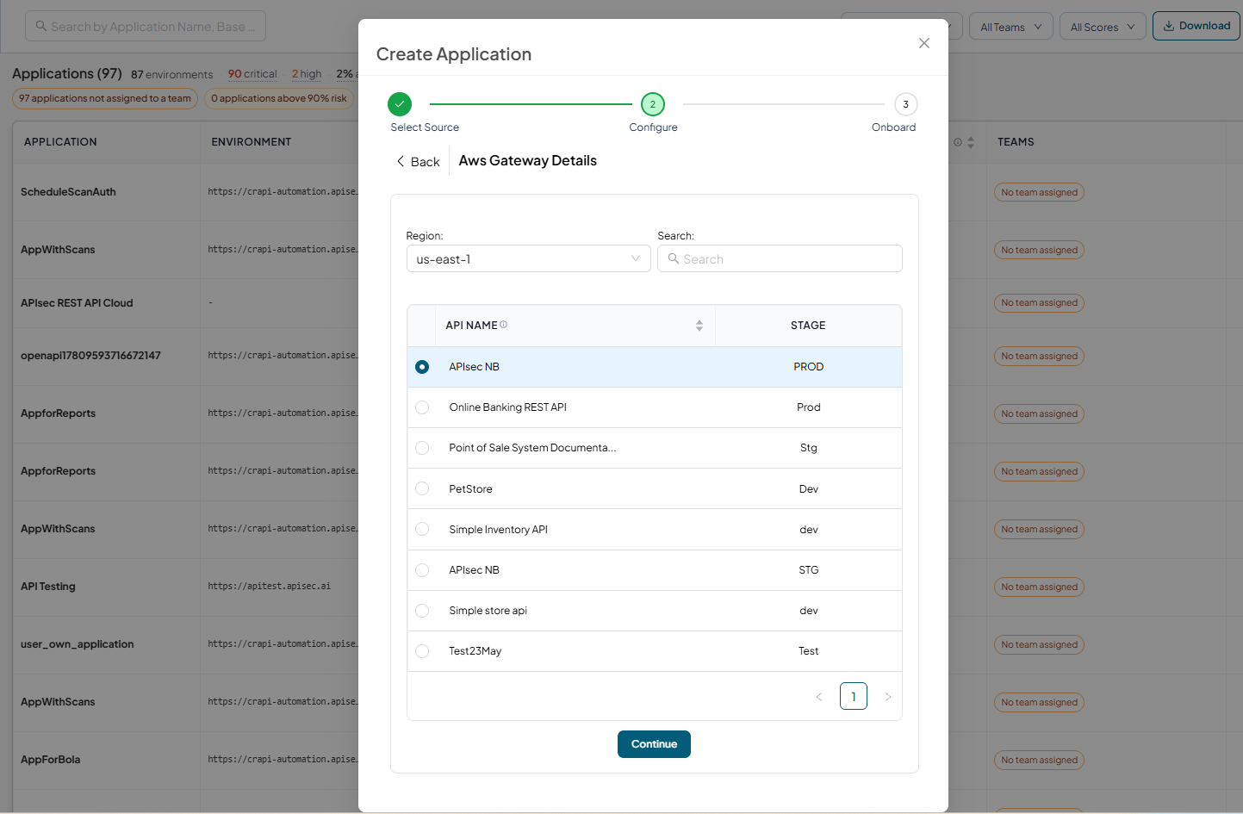Screen dimensions: 1243x814
Task: Select the Online Banking REST API radio
Action: click(422, 407)
